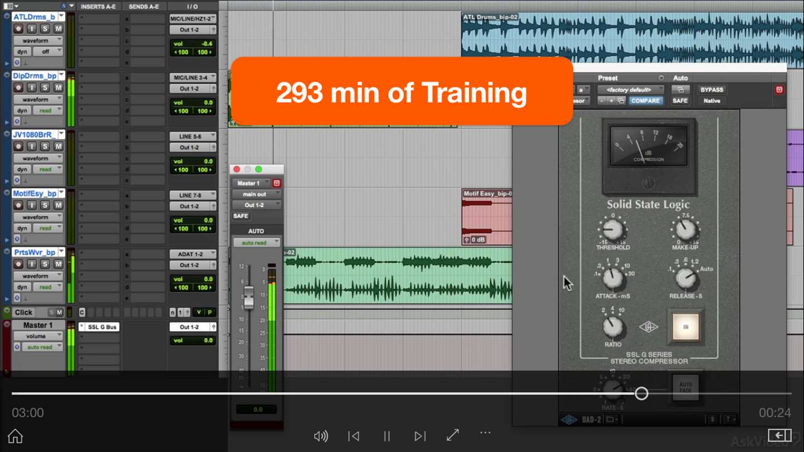Record-arm the JV1080BrR_ track

coord(18,146)
